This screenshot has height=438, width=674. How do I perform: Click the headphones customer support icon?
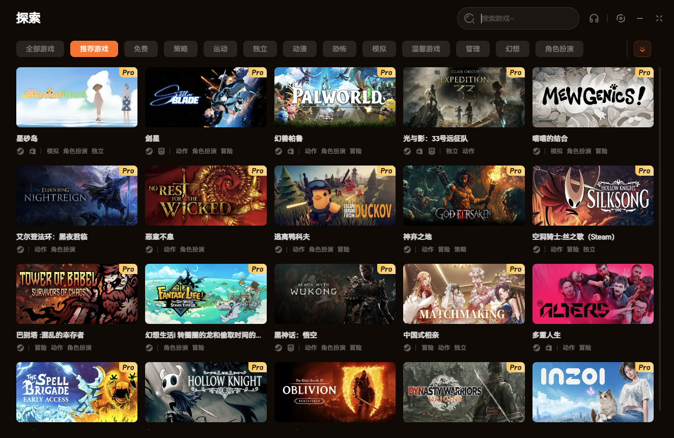coord(594,18)
